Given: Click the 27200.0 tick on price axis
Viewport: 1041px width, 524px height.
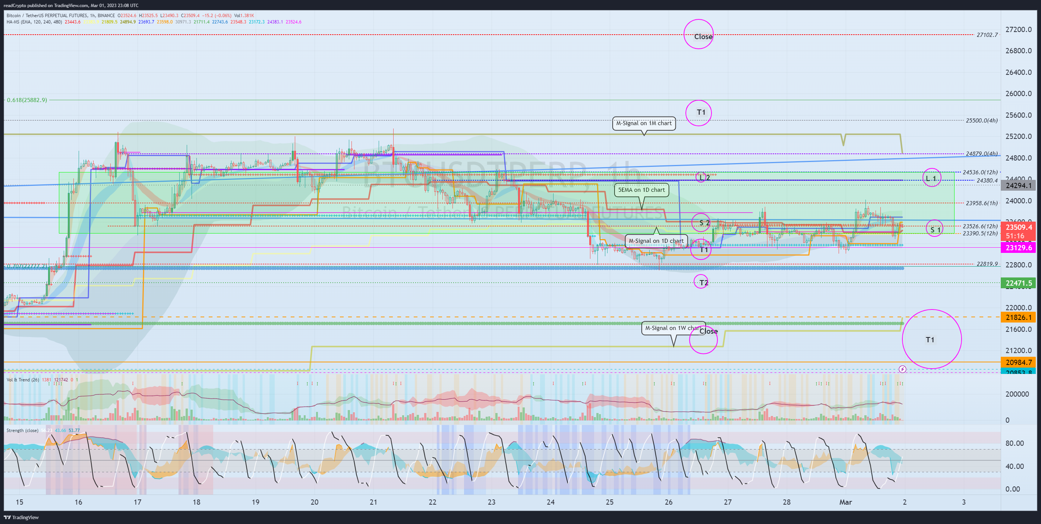Looking at the screenshot, I should pyautogui.click(x=1018, y=29).
